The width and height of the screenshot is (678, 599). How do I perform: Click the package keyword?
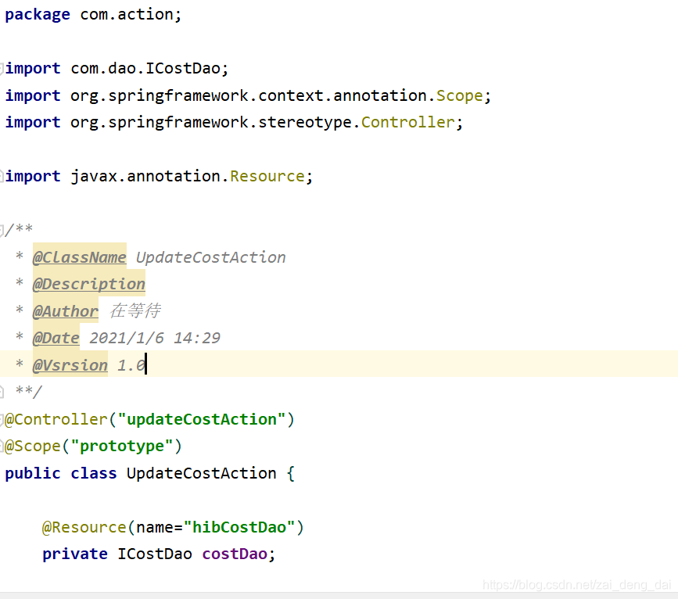click(38, 15)
